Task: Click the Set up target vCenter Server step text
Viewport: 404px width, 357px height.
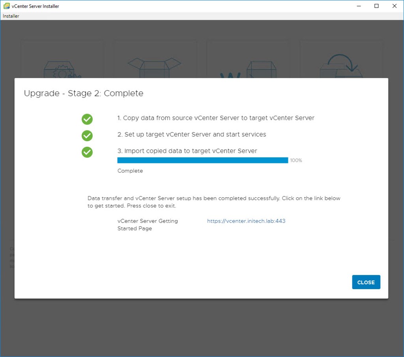Action: (192, 134)
